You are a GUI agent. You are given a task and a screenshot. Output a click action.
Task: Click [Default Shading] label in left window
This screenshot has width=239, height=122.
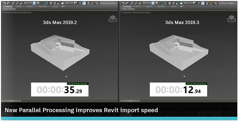click(x=26, y=12)
